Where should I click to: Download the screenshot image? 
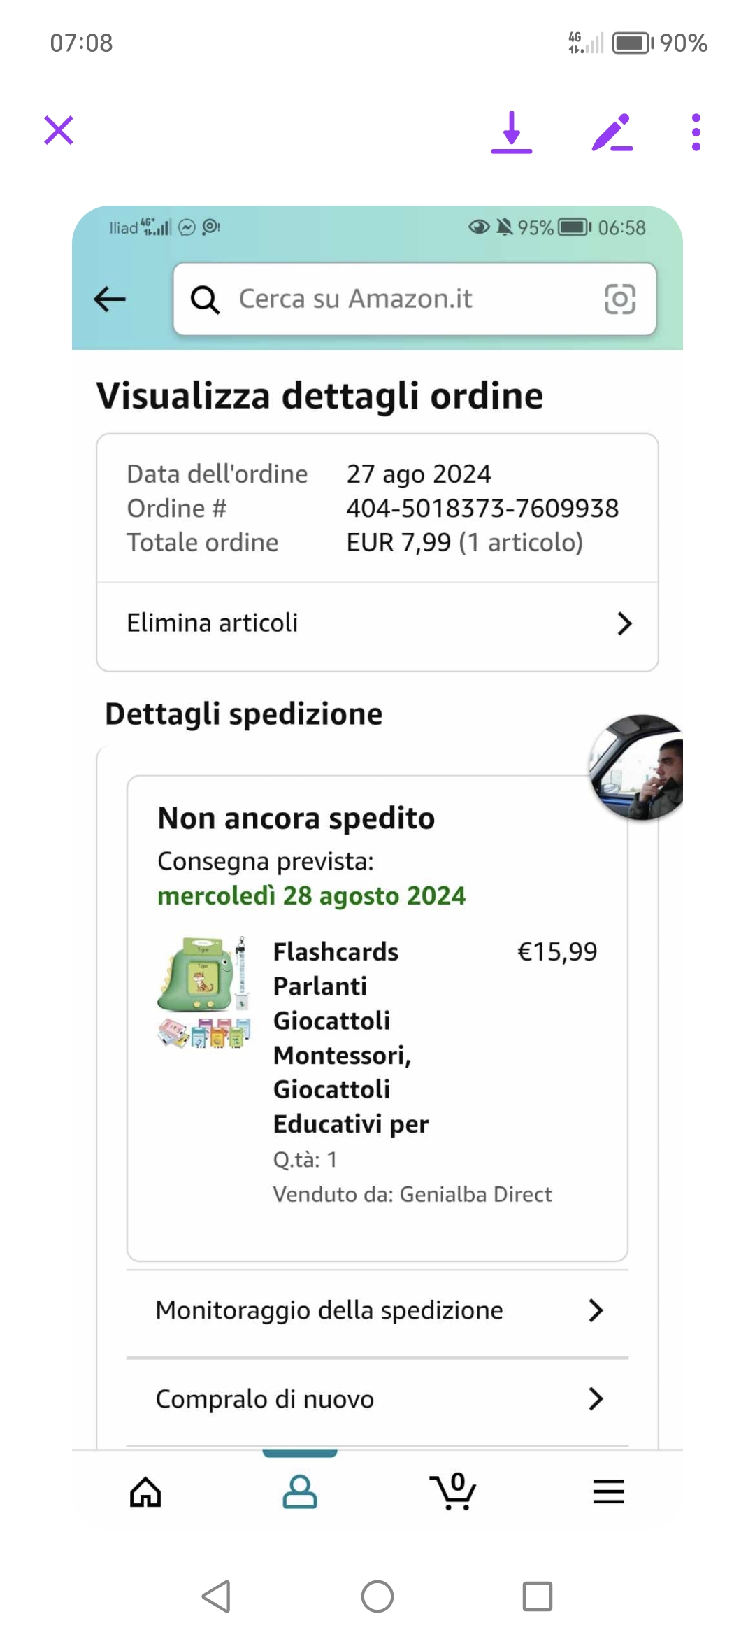(512, 132)
